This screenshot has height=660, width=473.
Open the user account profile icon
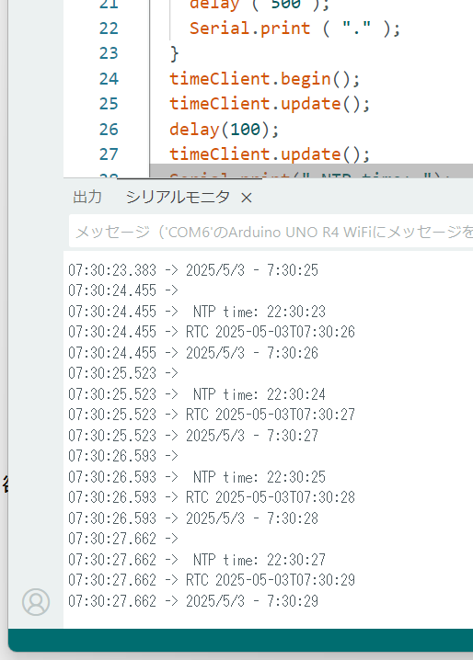click(x=36, y=602)
